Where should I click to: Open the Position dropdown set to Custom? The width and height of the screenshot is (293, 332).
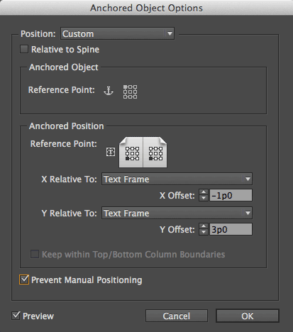pos(117,33)
